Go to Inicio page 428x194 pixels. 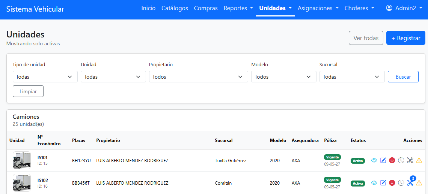[x=149, y=8]
